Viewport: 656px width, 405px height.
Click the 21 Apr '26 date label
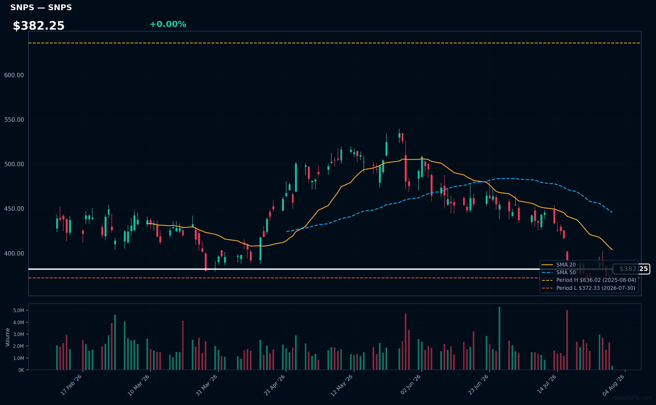coord(274,385)
